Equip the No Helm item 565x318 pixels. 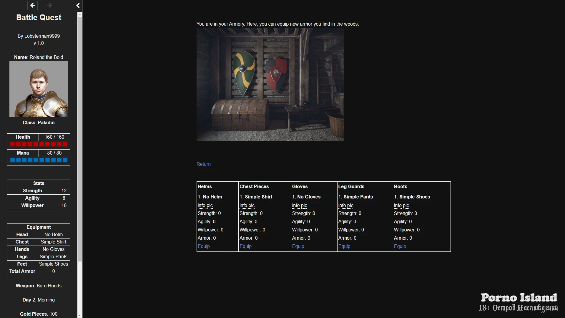203,246
